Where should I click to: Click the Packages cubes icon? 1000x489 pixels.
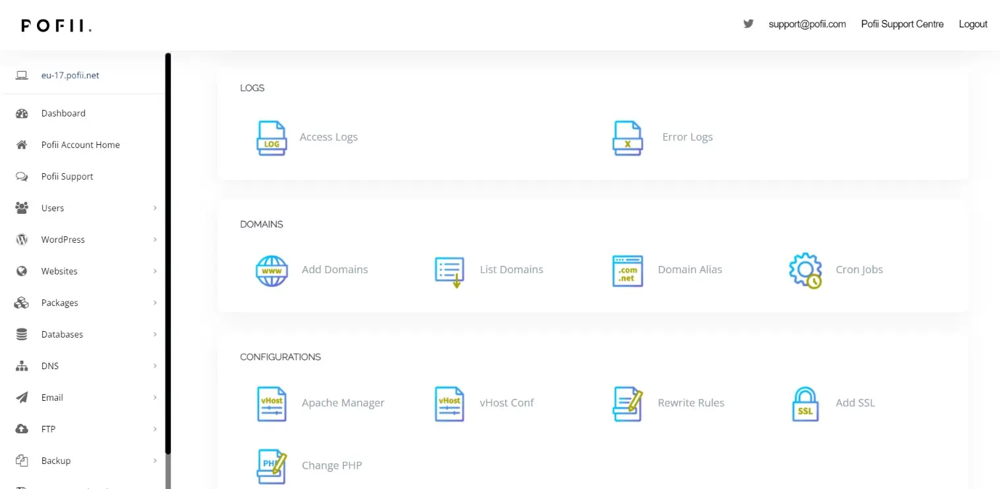click(x=22, y=303)
